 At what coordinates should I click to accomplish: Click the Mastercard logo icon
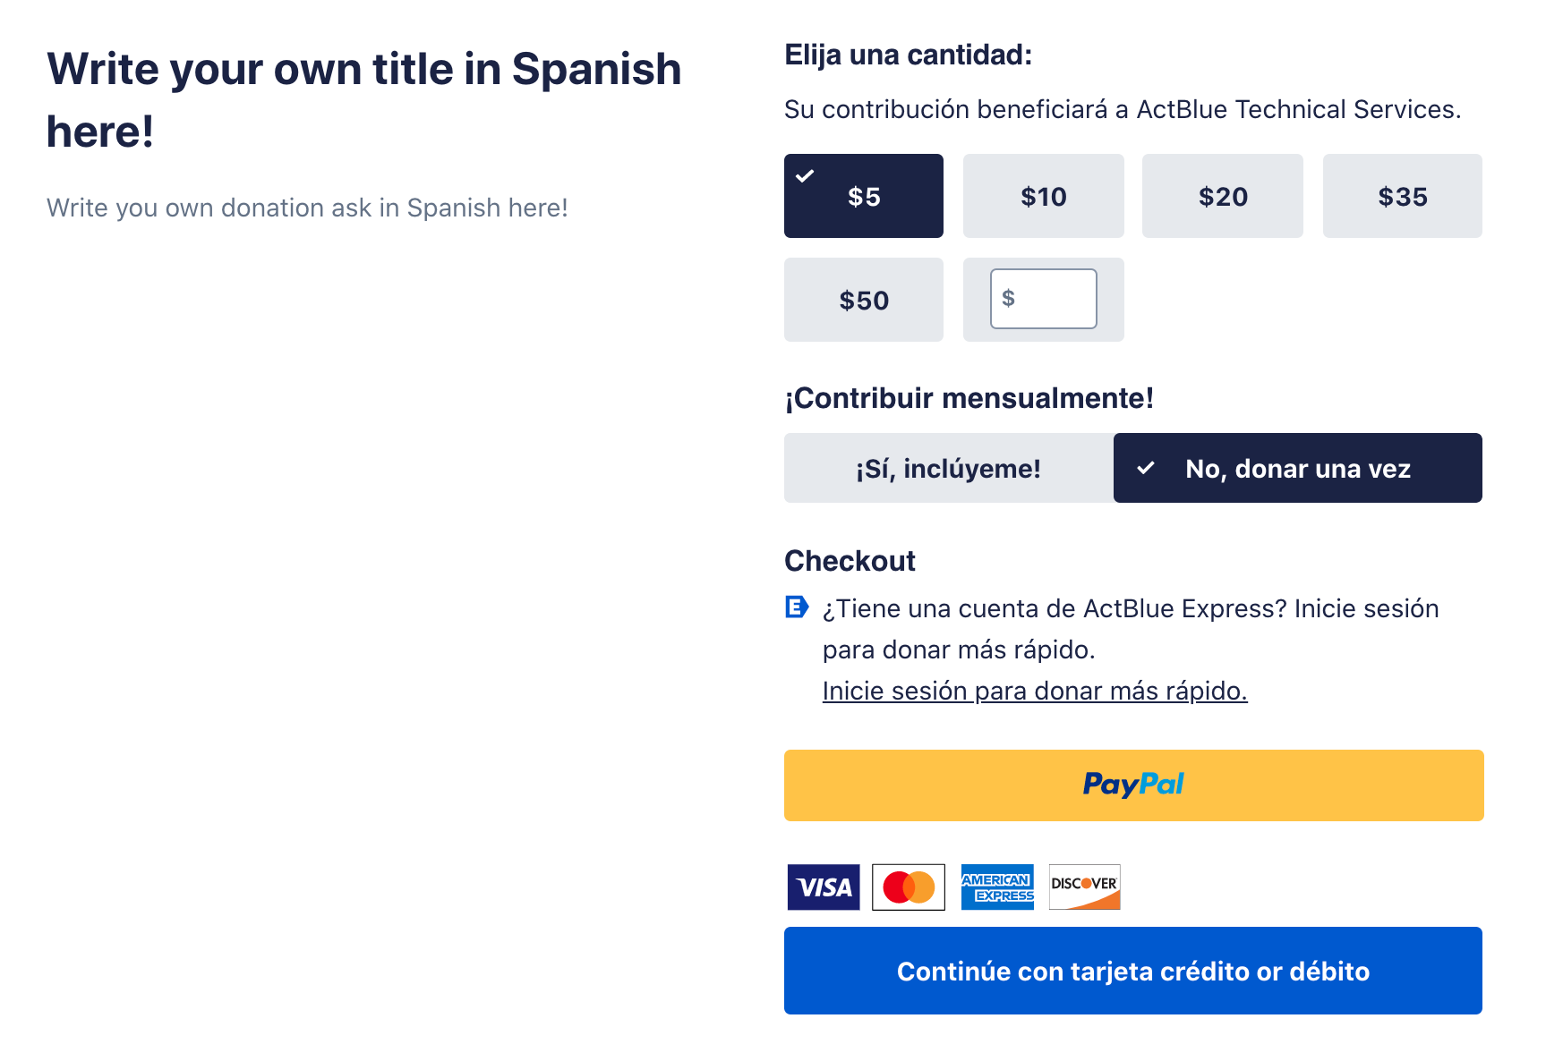[908, 887]
